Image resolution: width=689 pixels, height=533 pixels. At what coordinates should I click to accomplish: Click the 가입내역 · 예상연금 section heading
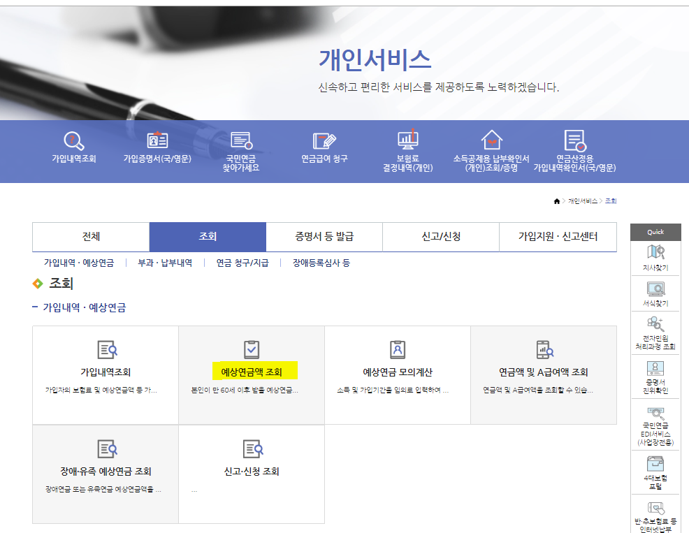[x=85, y=307]
